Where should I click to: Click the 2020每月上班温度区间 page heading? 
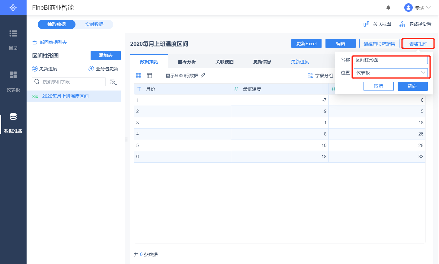tap(159, 44)
